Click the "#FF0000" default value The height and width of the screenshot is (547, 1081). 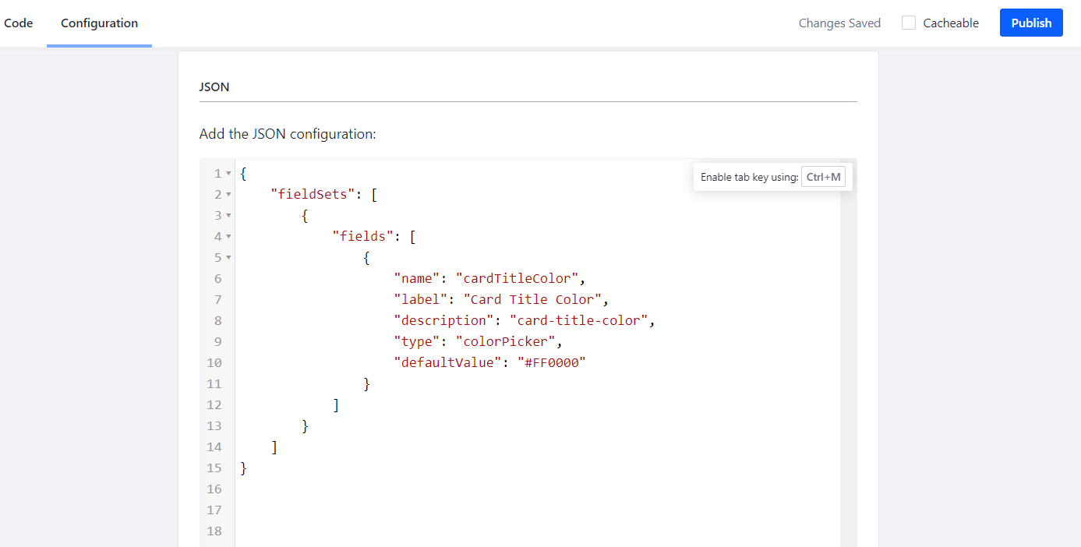(550, 363)
